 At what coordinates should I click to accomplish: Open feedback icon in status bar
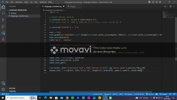(170, 94)
